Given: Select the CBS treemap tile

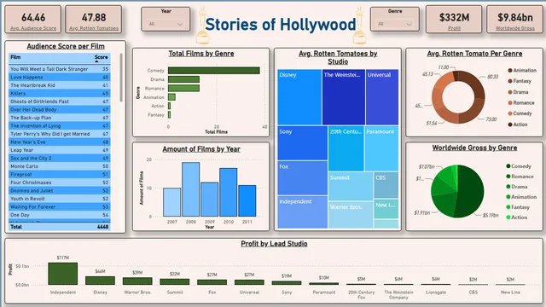Looking at the screenshot, I should [x=386, y=185].
